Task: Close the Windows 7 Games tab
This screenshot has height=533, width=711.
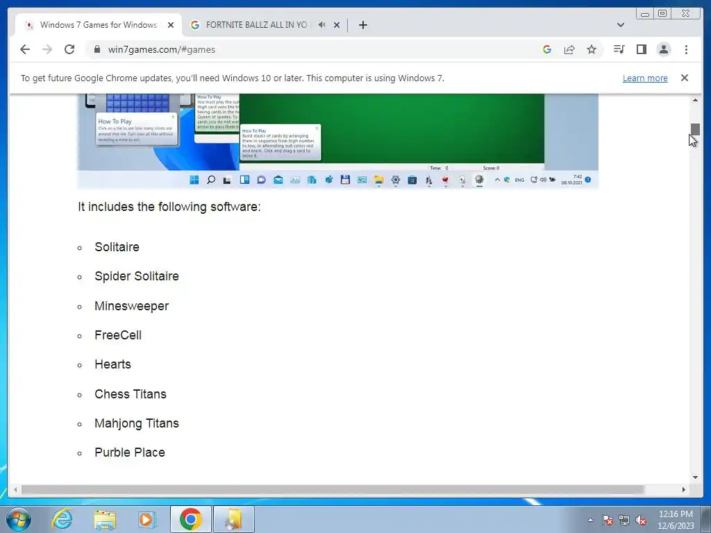Action: point(171,25)
